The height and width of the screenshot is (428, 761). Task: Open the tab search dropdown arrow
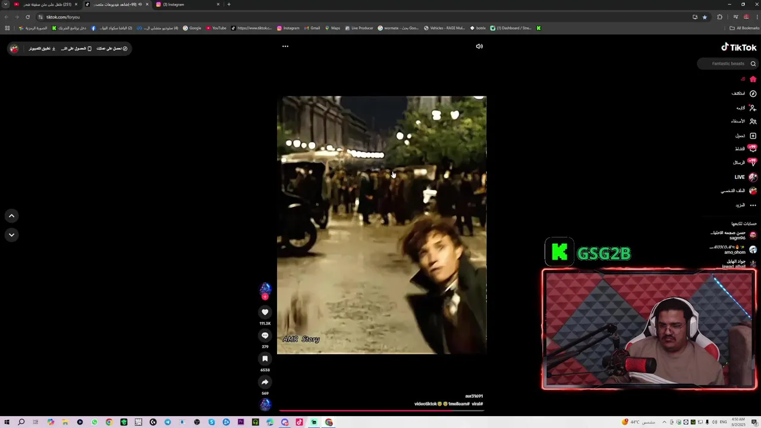(6, 4)
